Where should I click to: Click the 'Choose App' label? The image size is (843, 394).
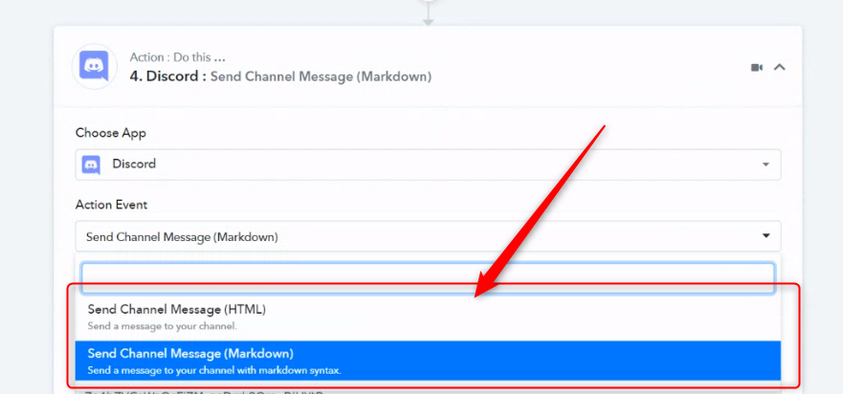(x=111, y=133)
